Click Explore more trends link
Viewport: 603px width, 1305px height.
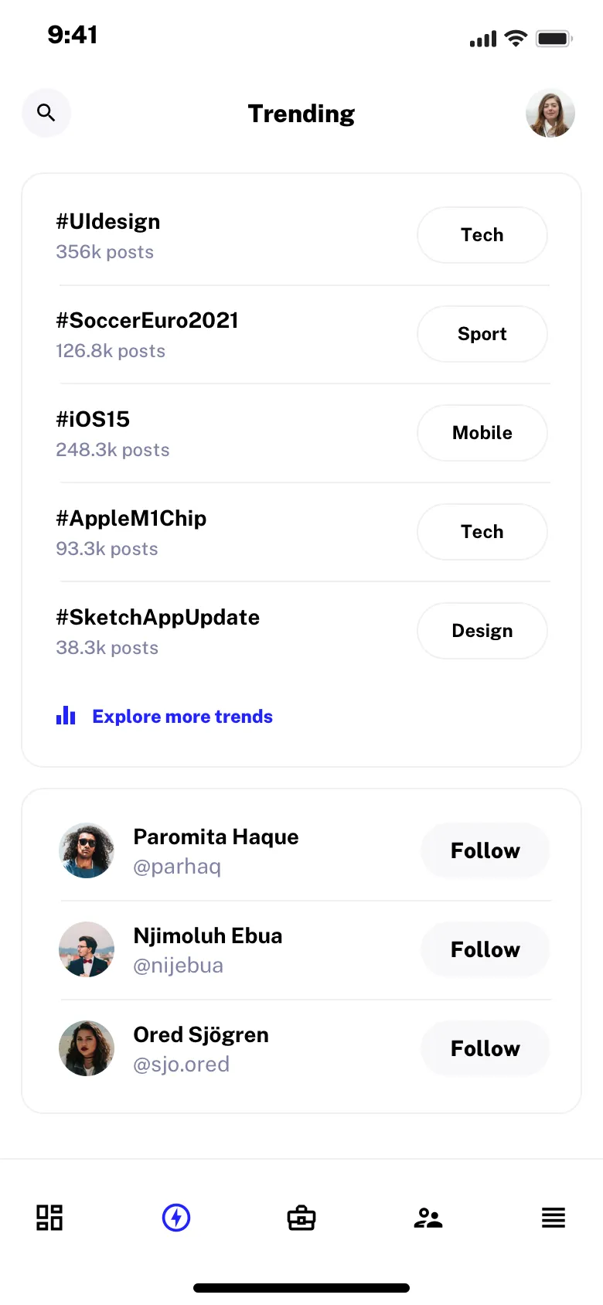(182, 717)
